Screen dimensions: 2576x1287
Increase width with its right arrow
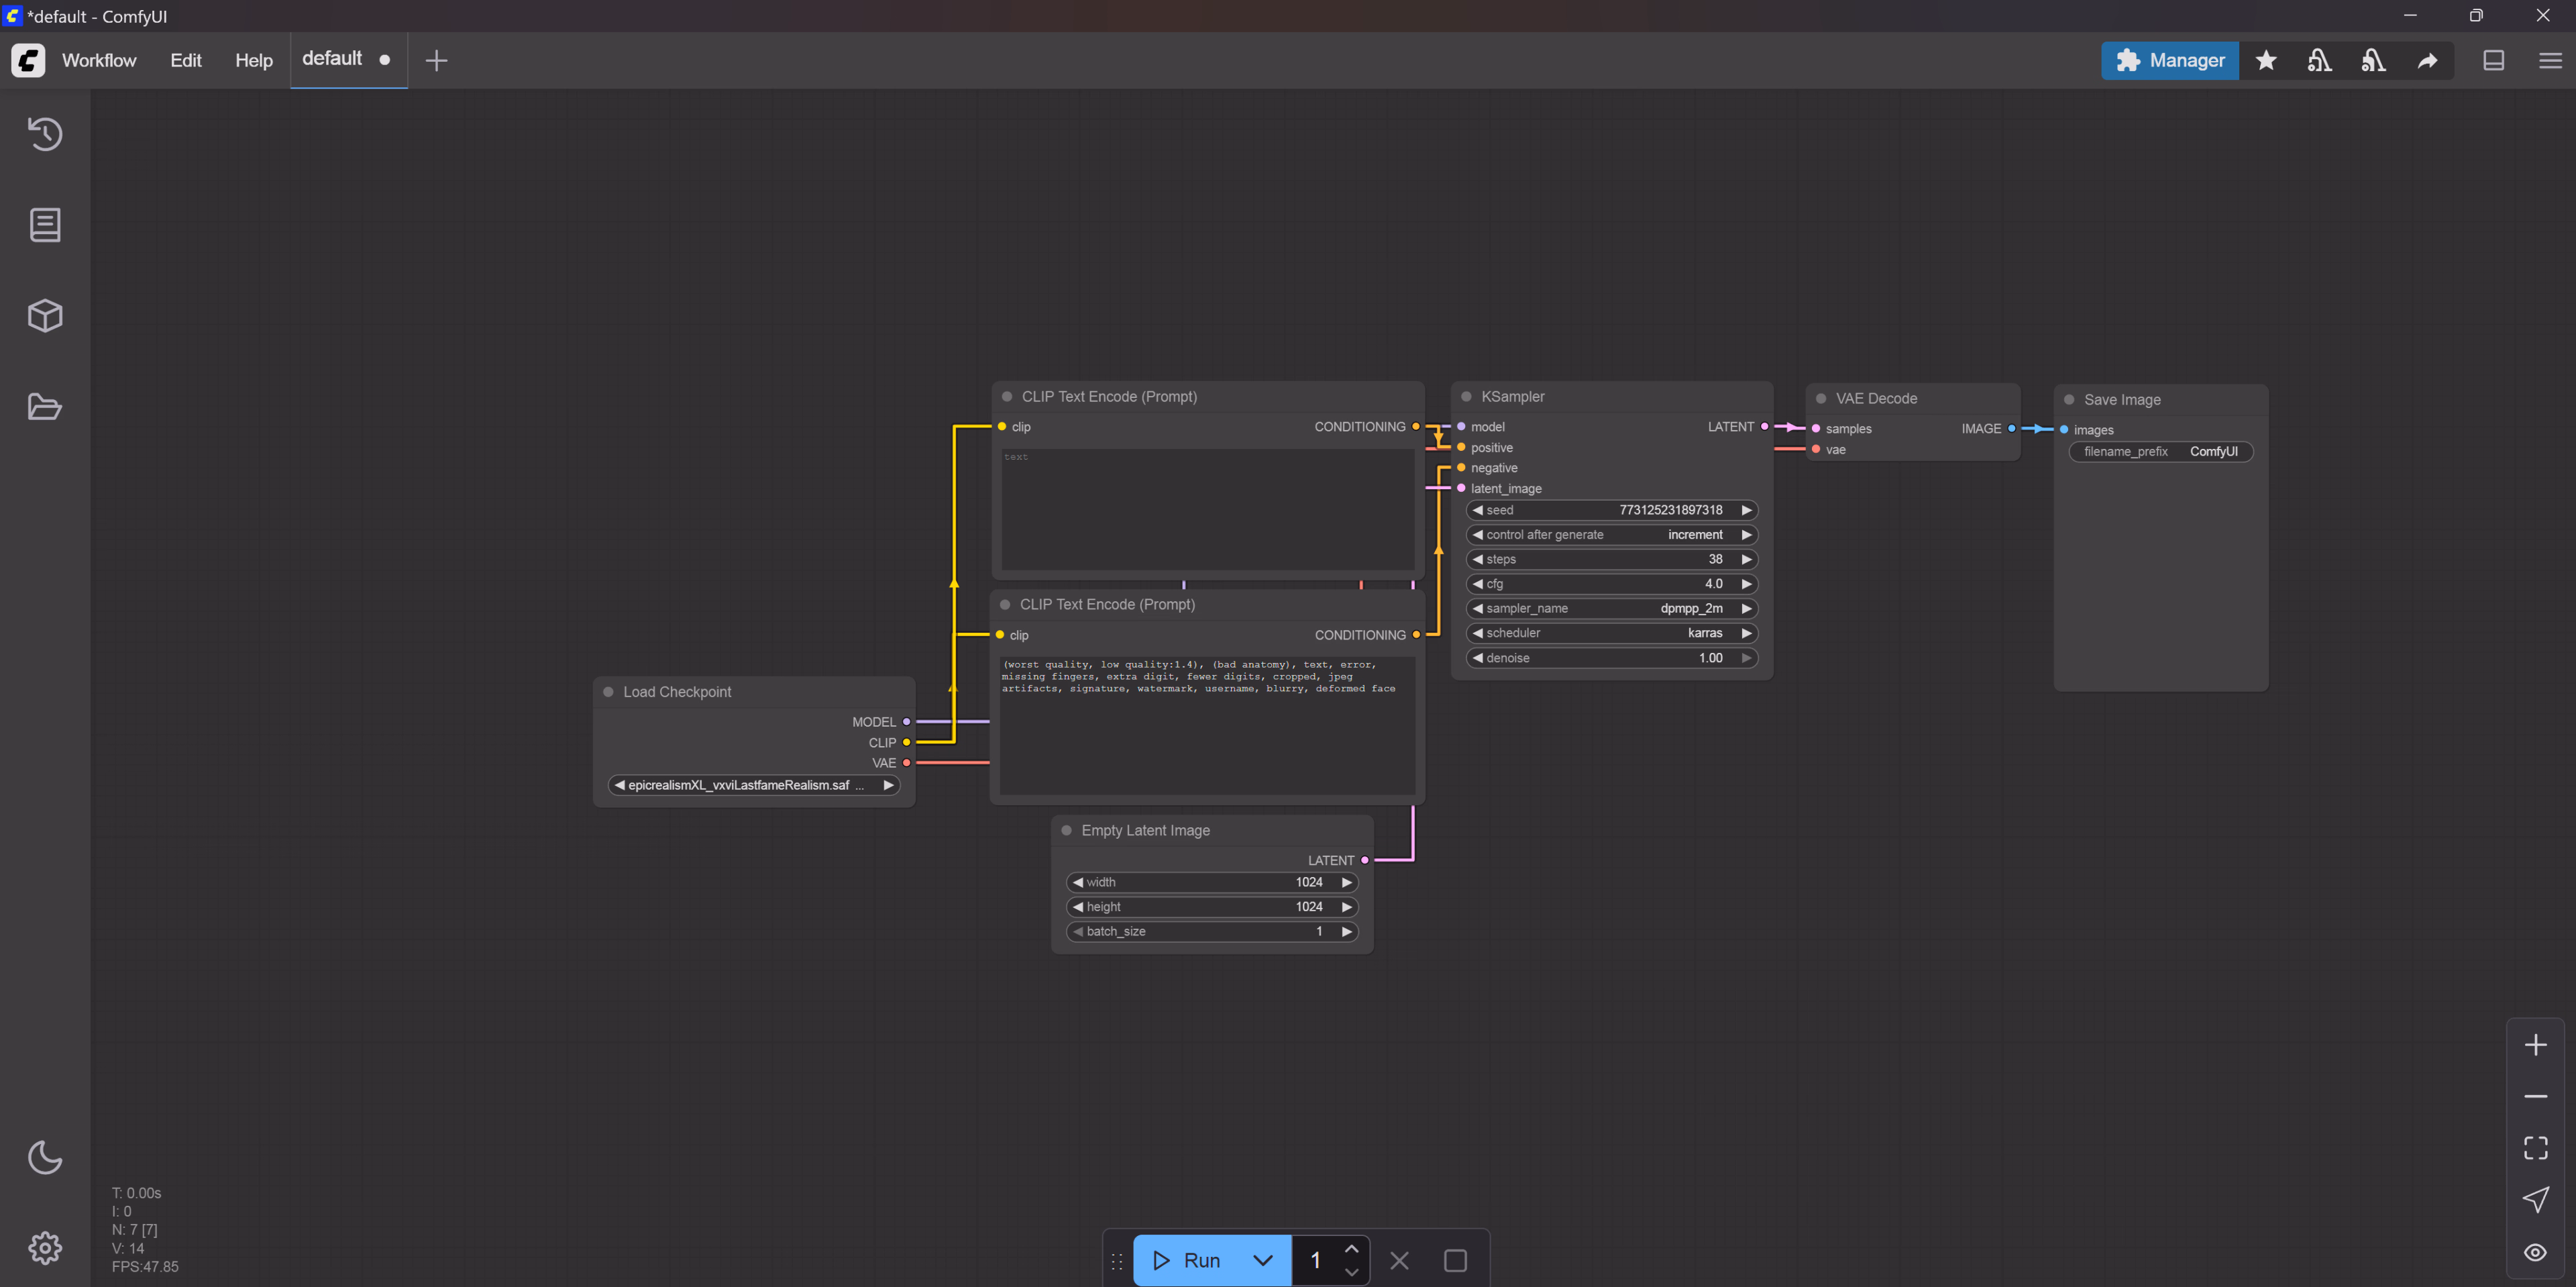pyautogui.click(x=1346, y=882)
